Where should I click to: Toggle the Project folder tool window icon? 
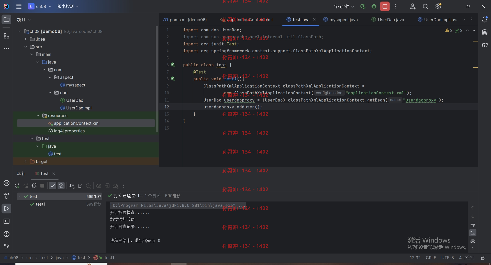[6, 20]
